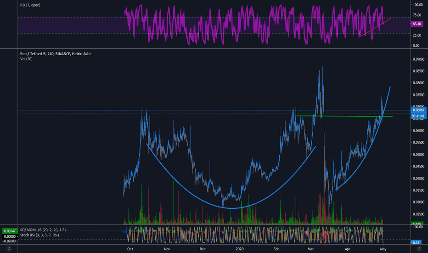Click the May label on the time axis

pyautogui.click(x=383, y=249)
